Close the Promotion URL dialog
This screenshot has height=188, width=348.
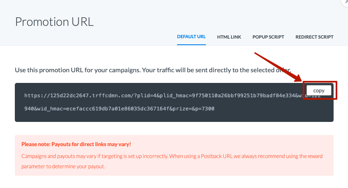point(346,2)
